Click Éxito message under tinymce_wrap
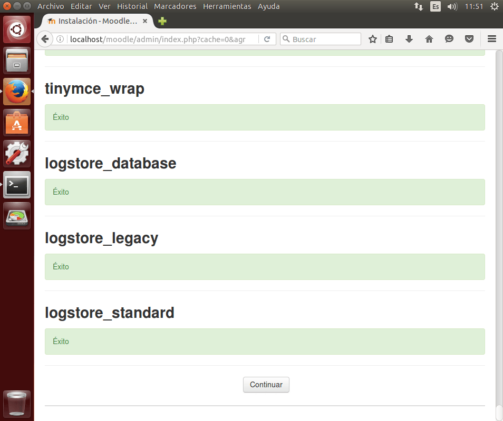 265,117
